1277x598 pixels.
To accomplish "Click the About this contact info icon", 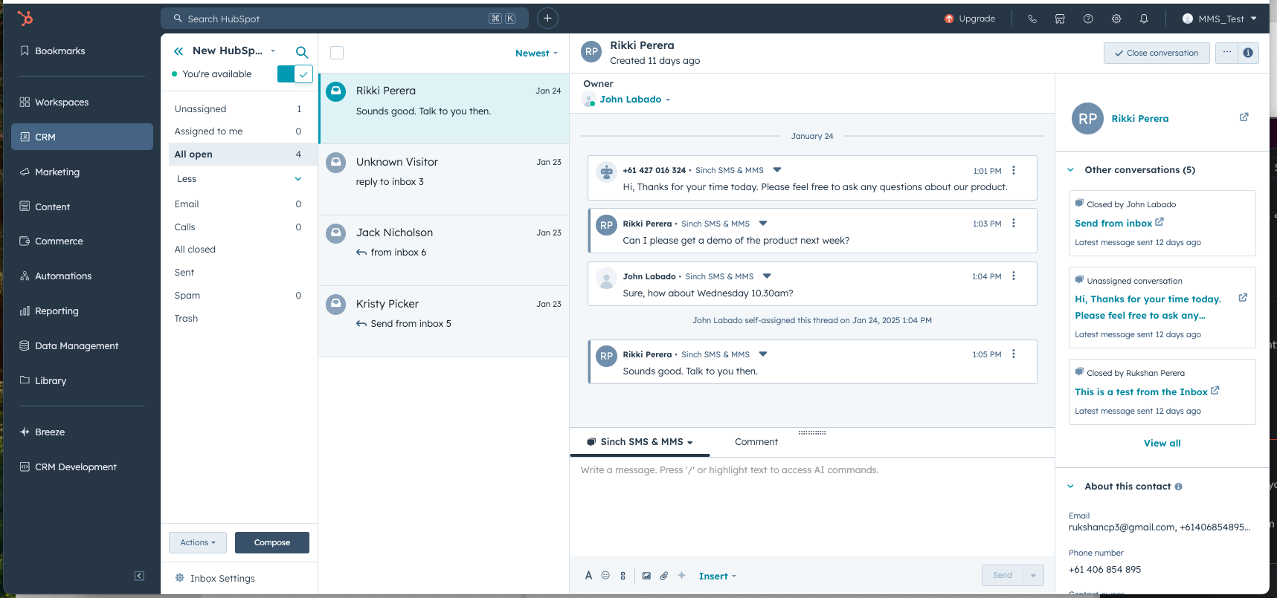I will (1178, 487).
